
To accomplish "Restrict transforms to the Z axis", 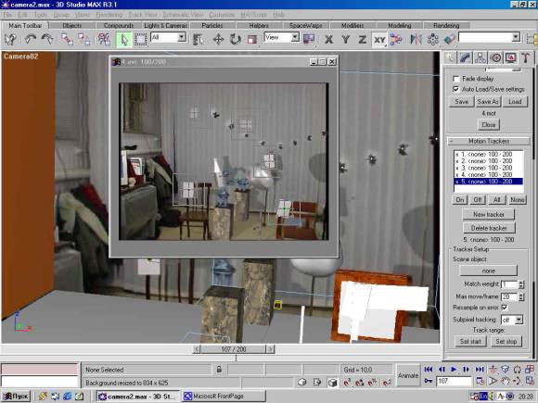I will (x=363, y=40).
